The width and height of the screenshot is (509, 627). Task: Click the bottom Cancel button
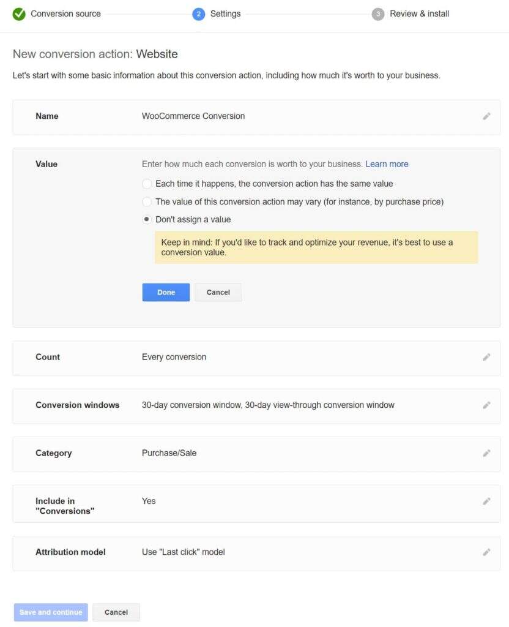(x=116, y=612)
